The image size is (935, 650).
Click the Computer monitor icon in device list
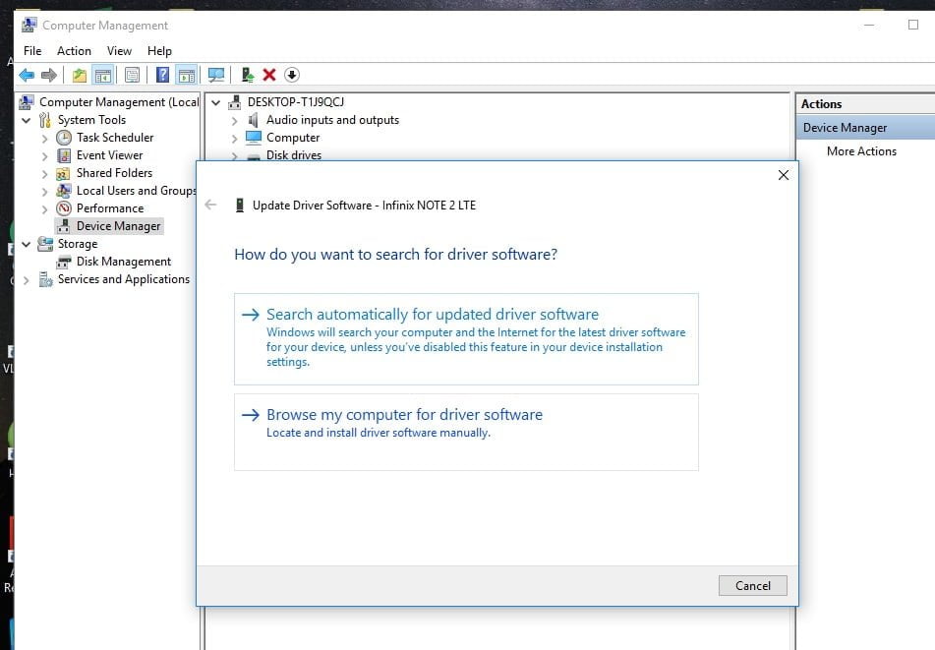point(254,138)
